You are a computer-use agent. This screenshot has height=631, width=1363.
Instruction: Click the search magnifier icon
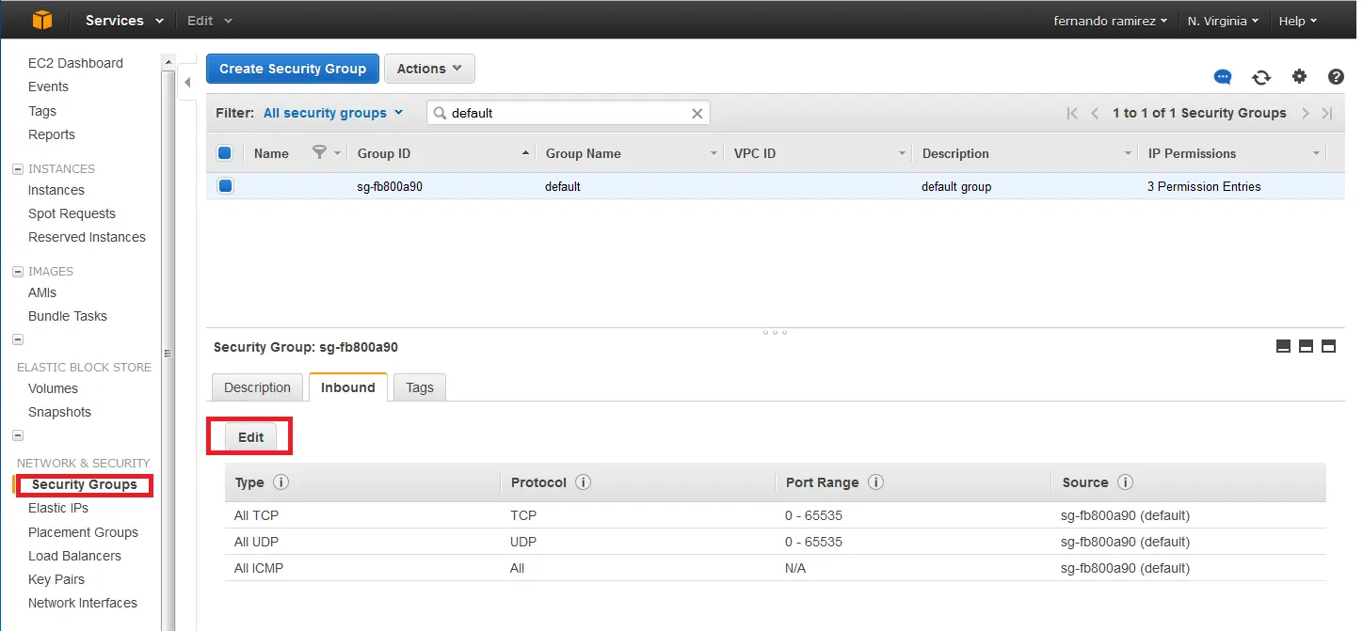[440, 113]
